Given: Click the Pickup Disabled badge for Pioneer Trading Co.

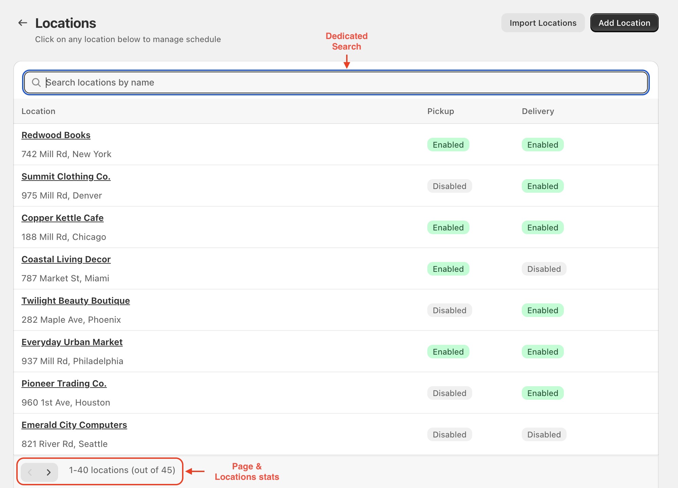Looking at the screenshot, I should 450,393.
